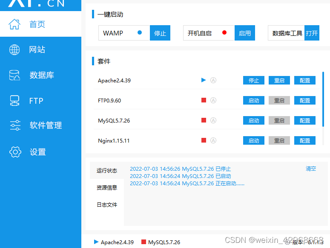Click the red 开机自启 status dot
The height and width of the screenshot is (248, 330).
[x=224, y=32]
